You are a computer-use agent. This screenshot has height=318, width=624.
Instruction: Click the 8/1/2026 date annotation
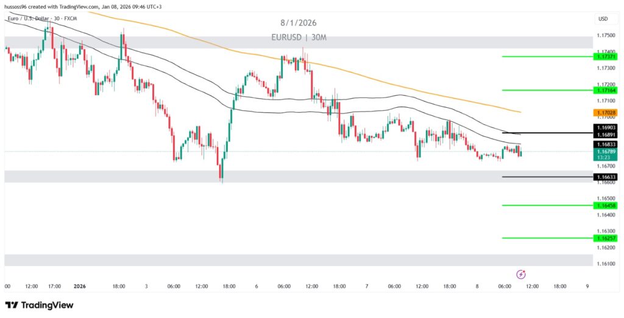tap(299, 23)
